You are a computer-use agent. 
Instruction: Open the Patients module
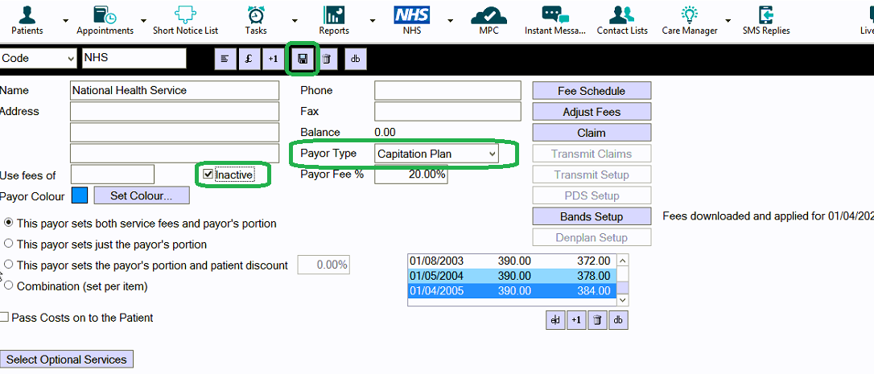pos(27,21)
